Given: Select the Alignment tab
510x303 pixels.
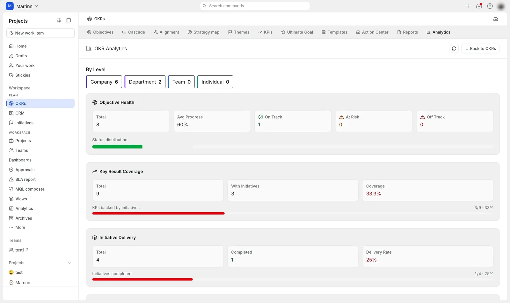Looking at the screenshot, I should [x=166, y=32].
